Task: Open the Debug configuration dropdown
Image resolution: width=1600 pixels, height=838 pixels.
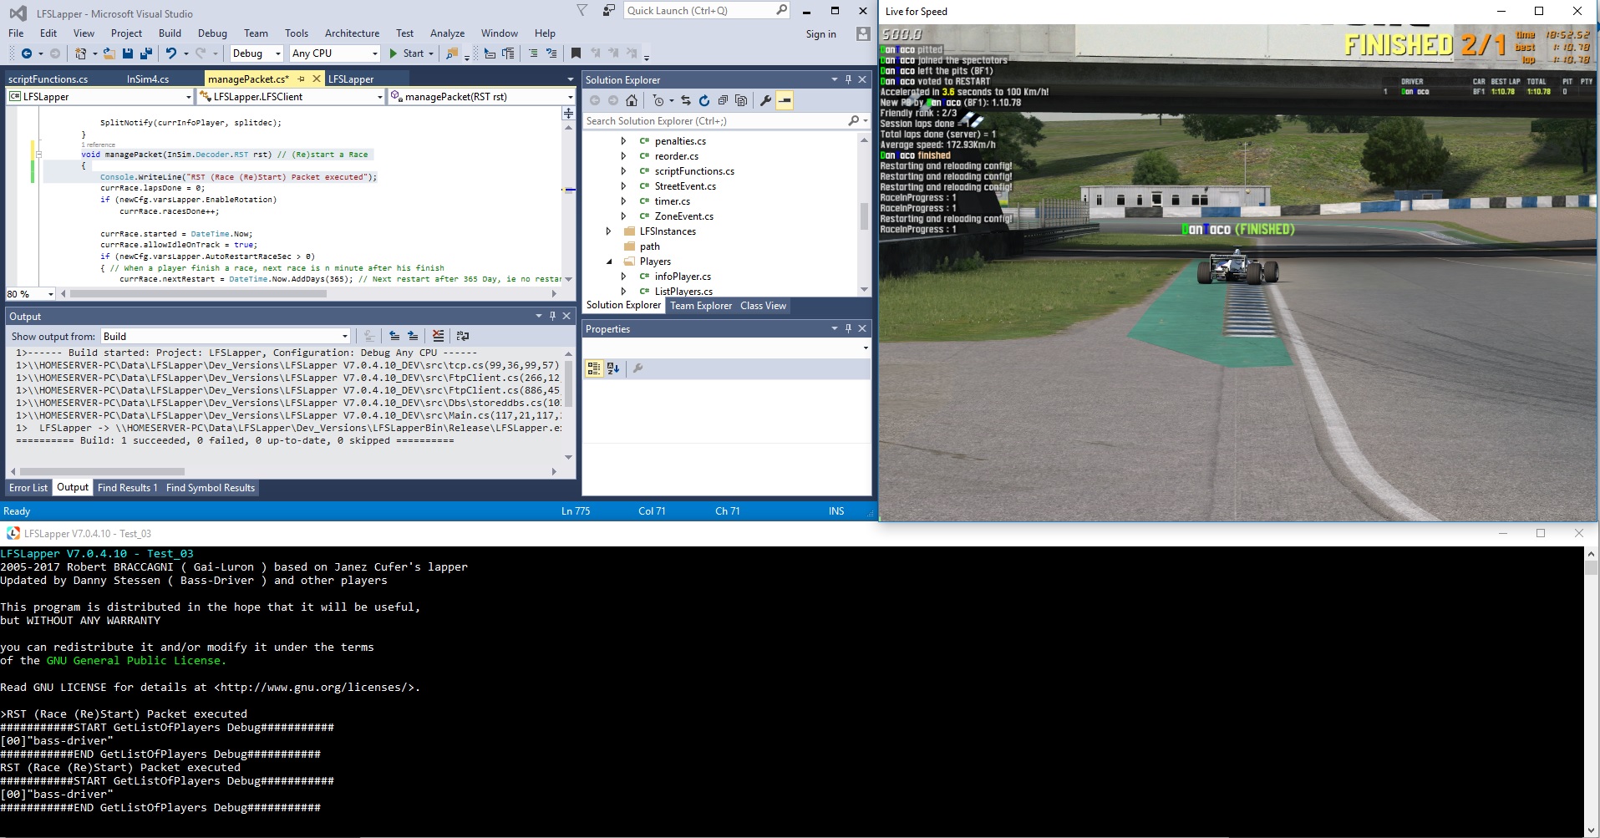Action: pos(256,53)
